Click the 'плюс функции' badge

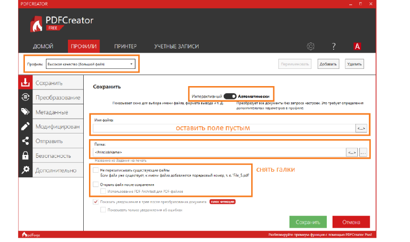coord(222,202)
